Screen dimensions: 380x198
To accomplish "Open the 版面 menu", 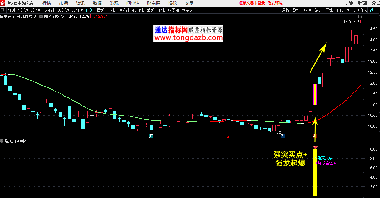I will tap(362, 3).
